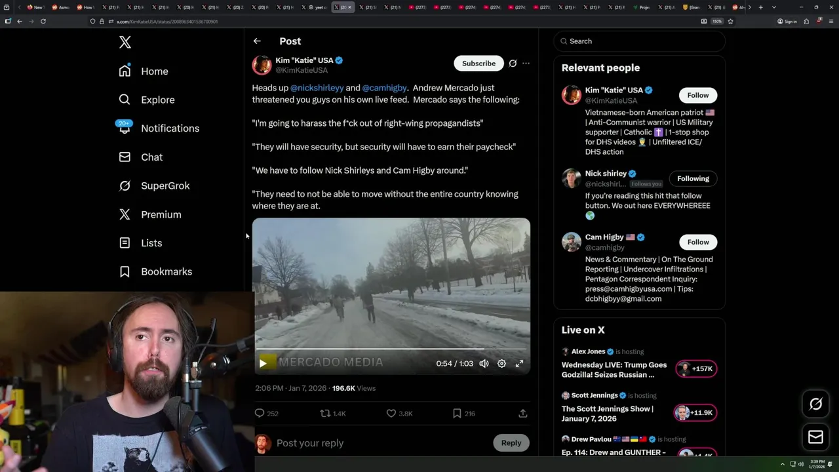
Task: Follow Kim Katie USA in Relevant people
Action: click(x=698, y=96)
